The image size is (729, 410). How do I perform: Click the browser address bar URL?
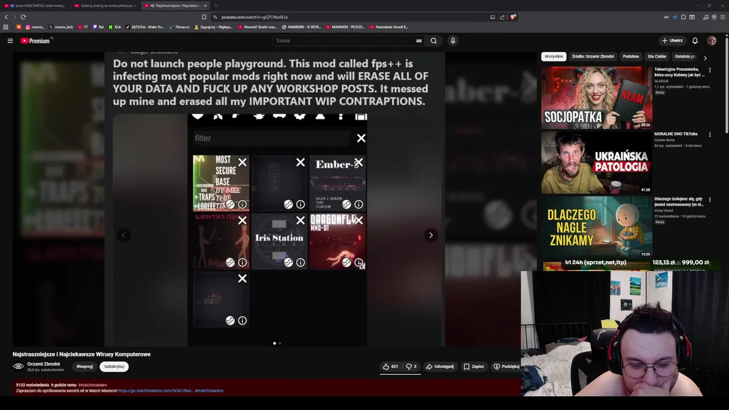pyautogui.click(x=254, y=17)
